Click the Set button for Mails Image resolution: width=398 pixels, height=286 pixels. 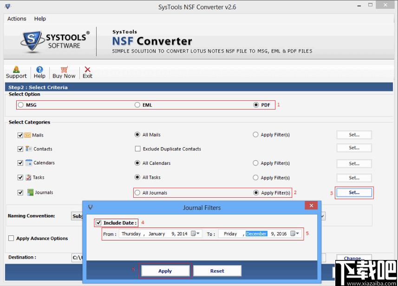354,135
